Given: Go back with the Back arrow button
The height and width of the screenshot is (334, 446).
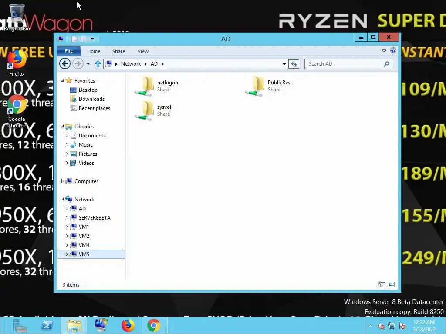Looking at the screenshot, I should pyautogui.click(x=65, y=63).
